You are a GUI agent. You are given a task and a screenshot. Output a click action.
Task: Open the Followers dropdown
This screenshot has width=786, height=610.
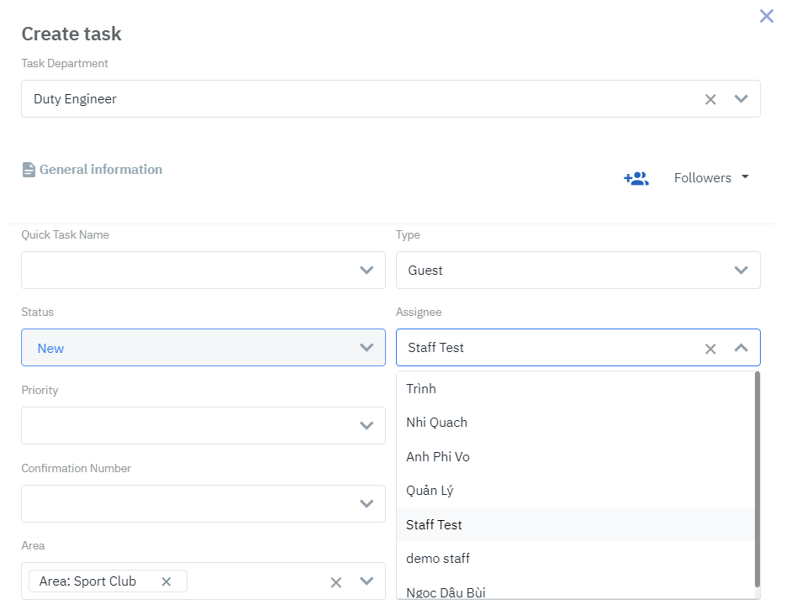(x=711, y=178)
